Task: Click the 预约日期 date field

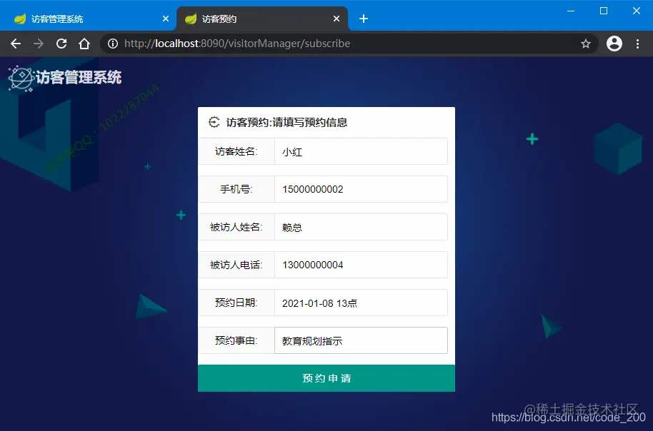Action: click(x=360, y=302)
